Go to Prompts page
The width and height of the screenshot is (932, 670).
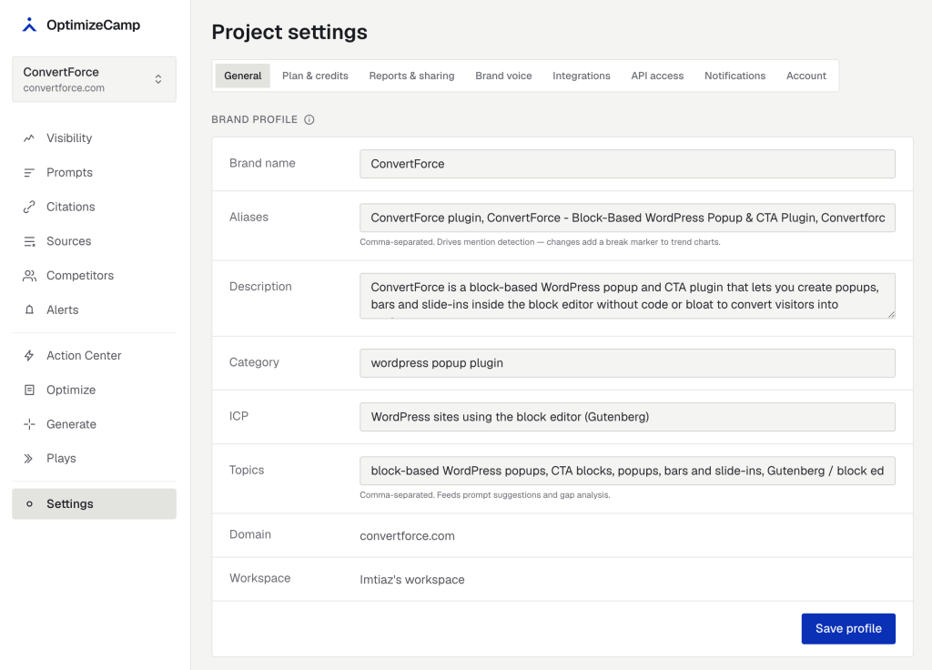click(94, 172)
